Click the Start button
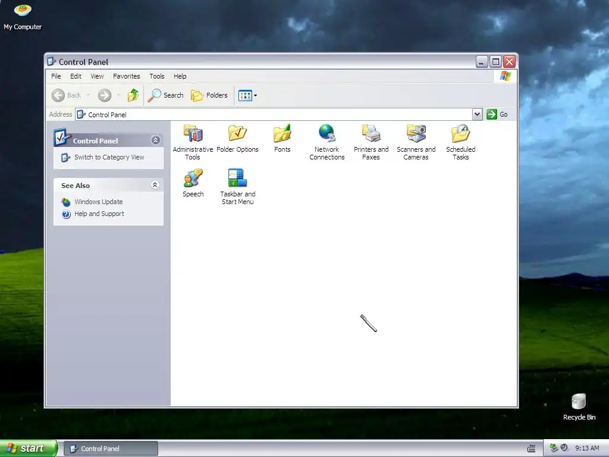The height and width of the screenshot is (457, 609). click(29, 449)
